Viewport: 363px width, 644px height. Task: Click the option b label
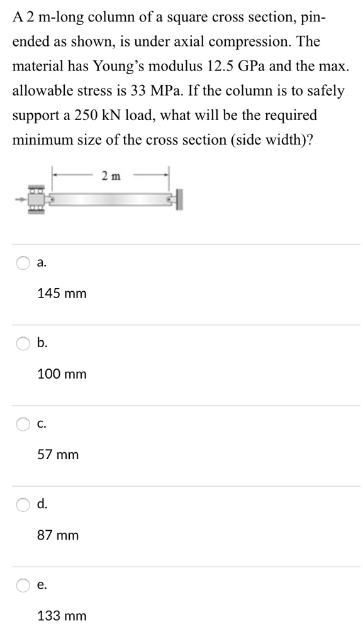pos(42,343)
